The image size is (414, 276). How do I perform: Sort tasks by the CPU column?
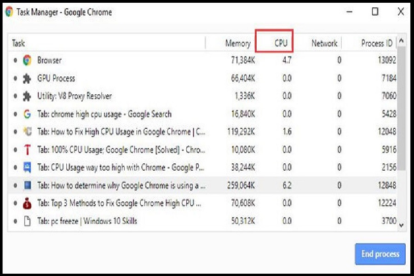pos(281,43)
